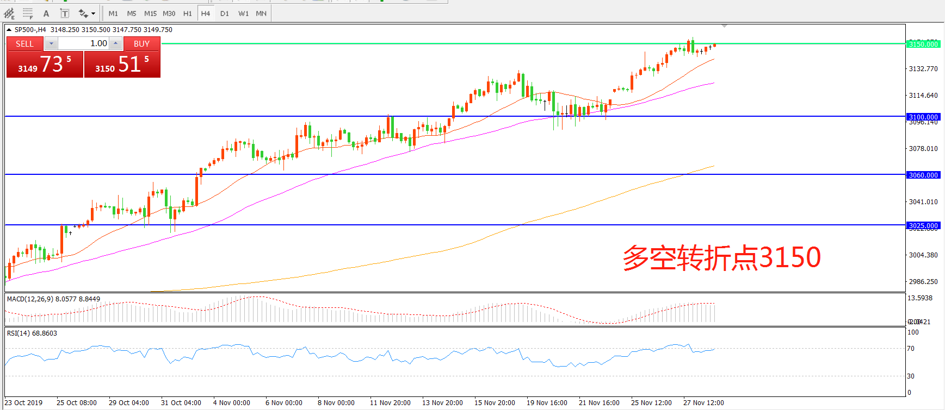The image size is (945, 410).
Task: Set timeframe to D1
Action: [x=224, y=14]
